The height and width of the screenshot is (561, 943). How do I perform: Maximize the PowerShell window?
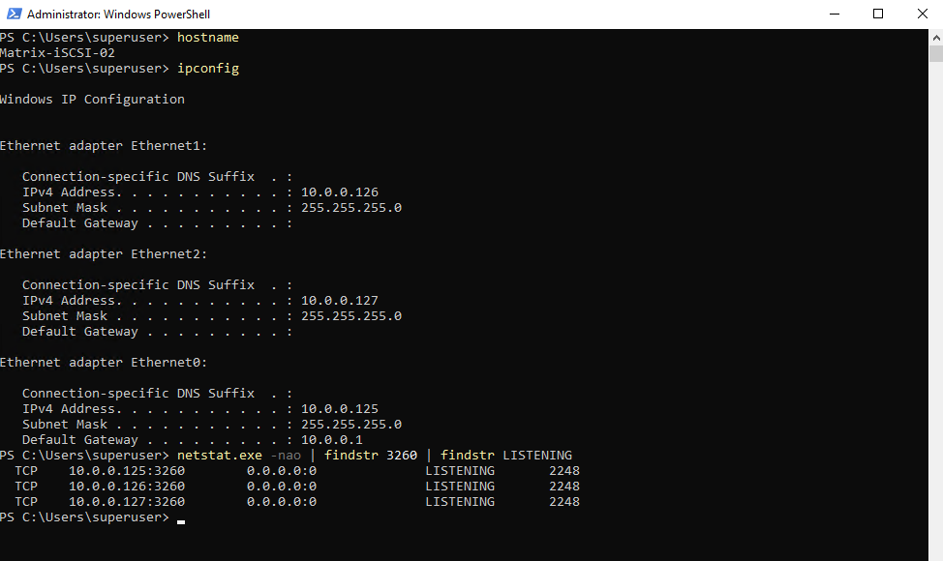[878, 15]
